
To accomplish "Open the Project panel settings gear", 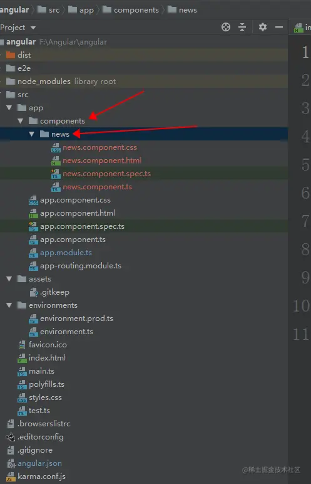I will [263, 27].
